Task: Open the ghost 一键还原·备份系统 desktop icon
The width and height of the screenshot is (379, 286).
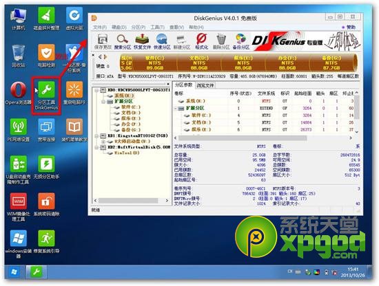Action: click(74, 58)
